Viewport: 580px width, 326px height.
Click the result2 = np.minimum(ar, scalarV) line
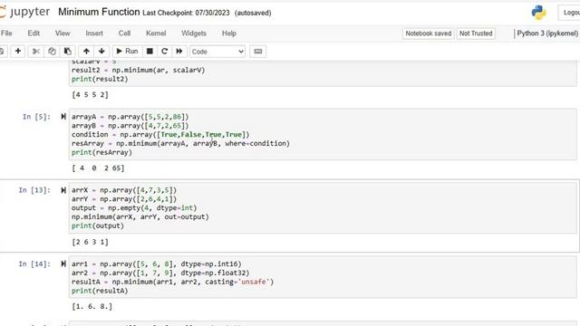tap(139, 70)
